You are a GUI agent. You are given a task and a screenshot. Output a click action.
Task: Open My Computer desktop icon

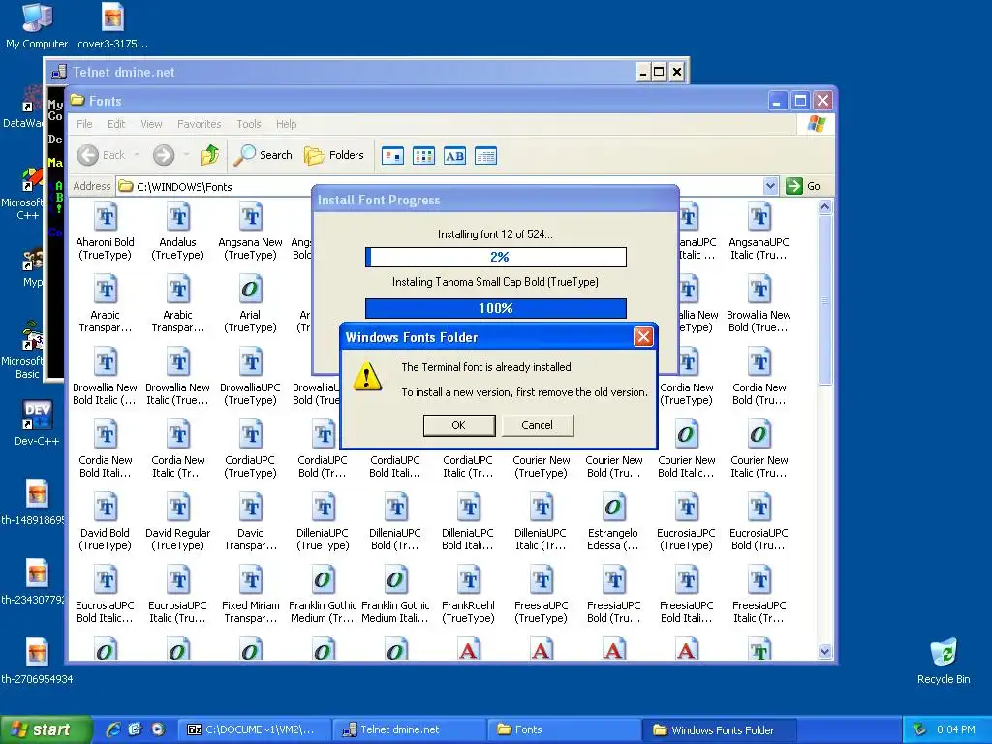point(37,26)
